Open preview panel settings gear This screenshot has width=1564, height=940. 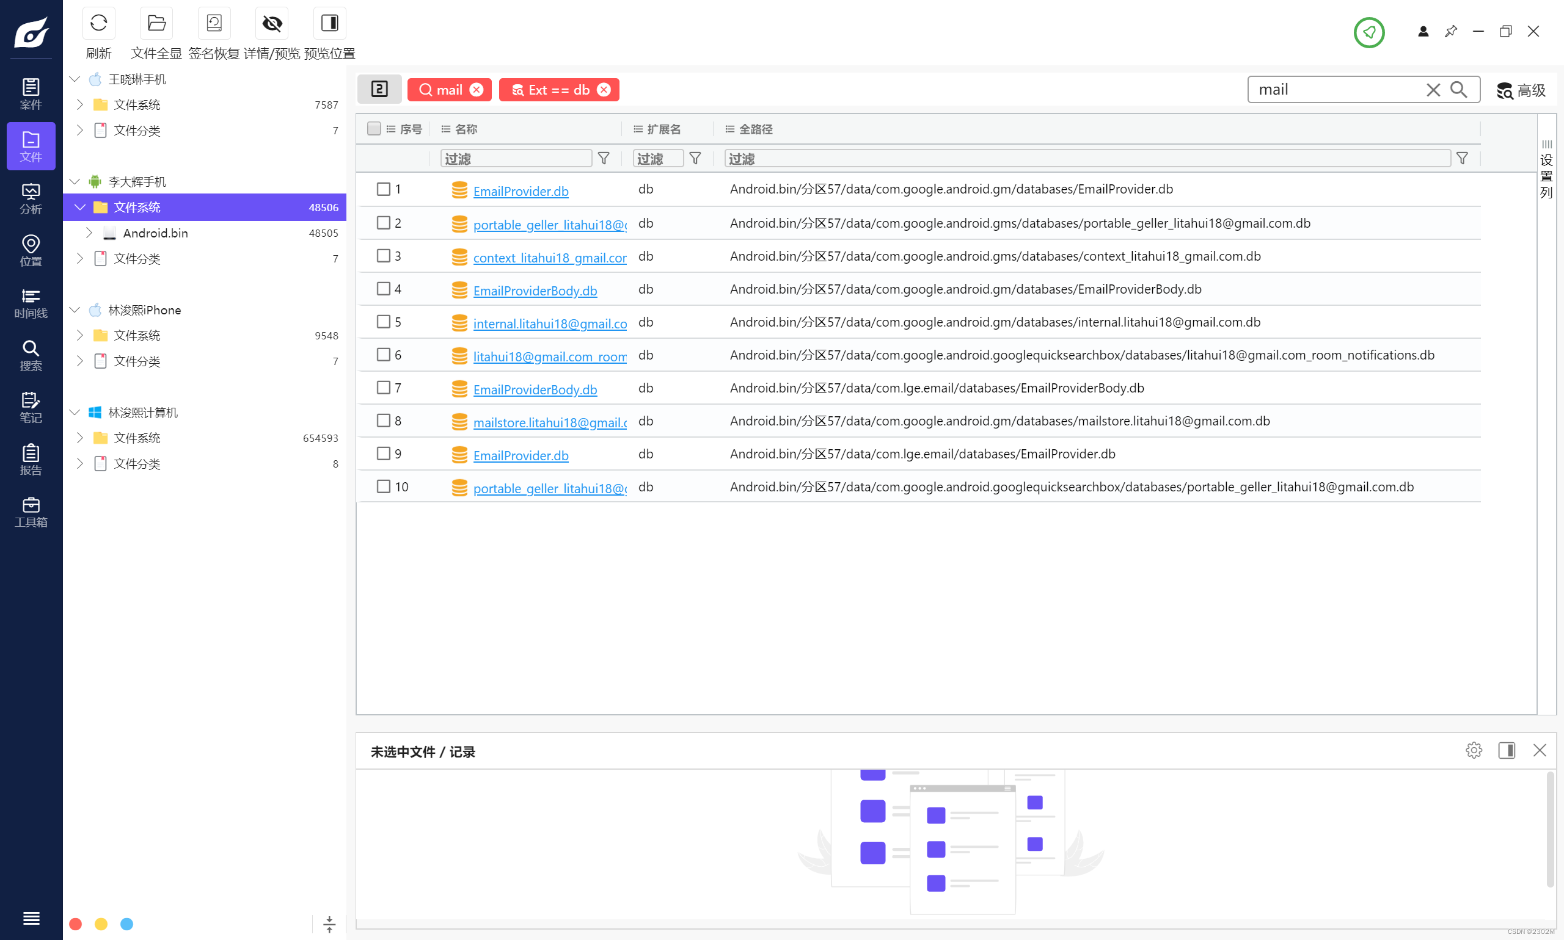tap(1474, 751)
